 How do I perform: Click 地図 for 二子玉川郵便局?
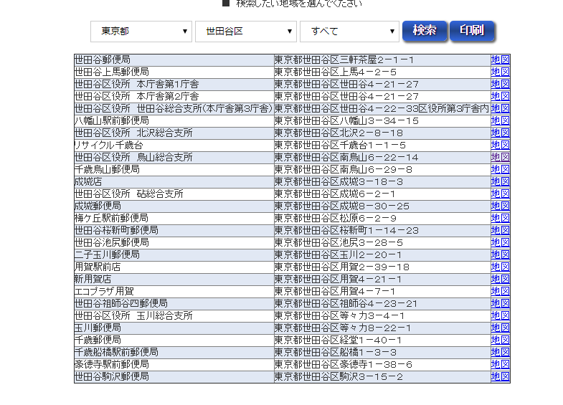click(500, 254)
